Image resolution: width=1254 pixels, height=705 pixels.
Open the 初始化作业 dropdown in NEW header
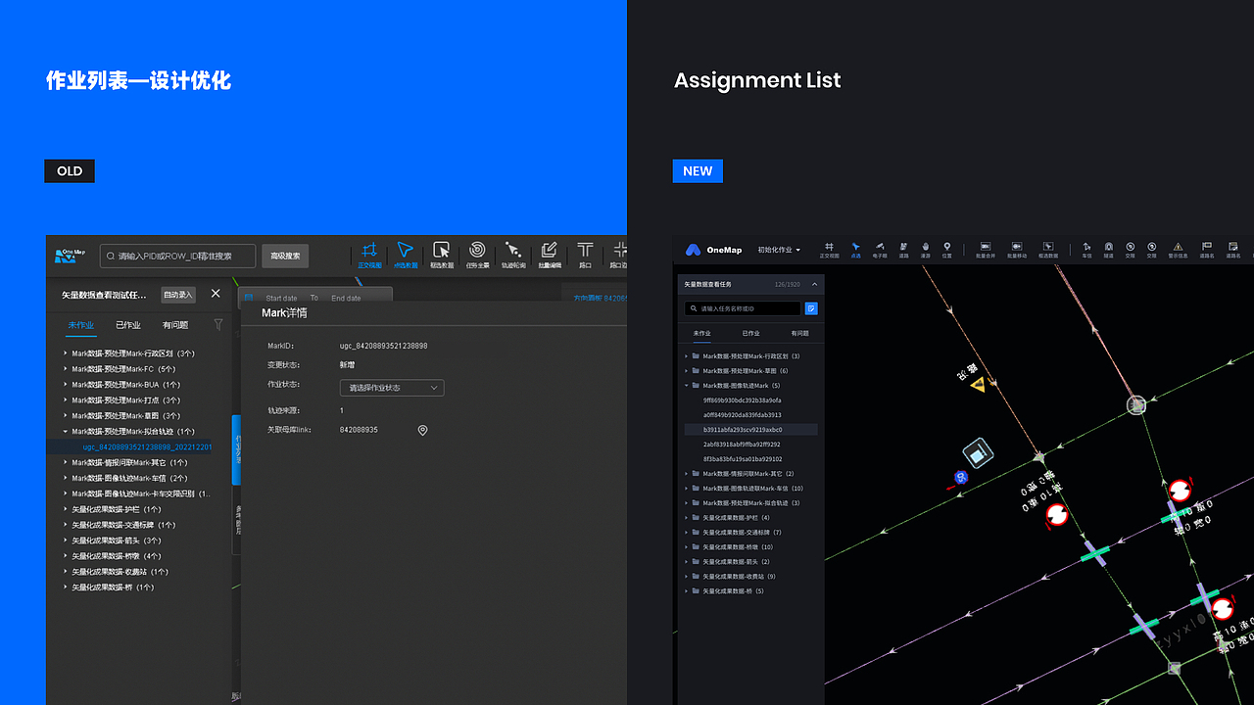tap(779, 250)
